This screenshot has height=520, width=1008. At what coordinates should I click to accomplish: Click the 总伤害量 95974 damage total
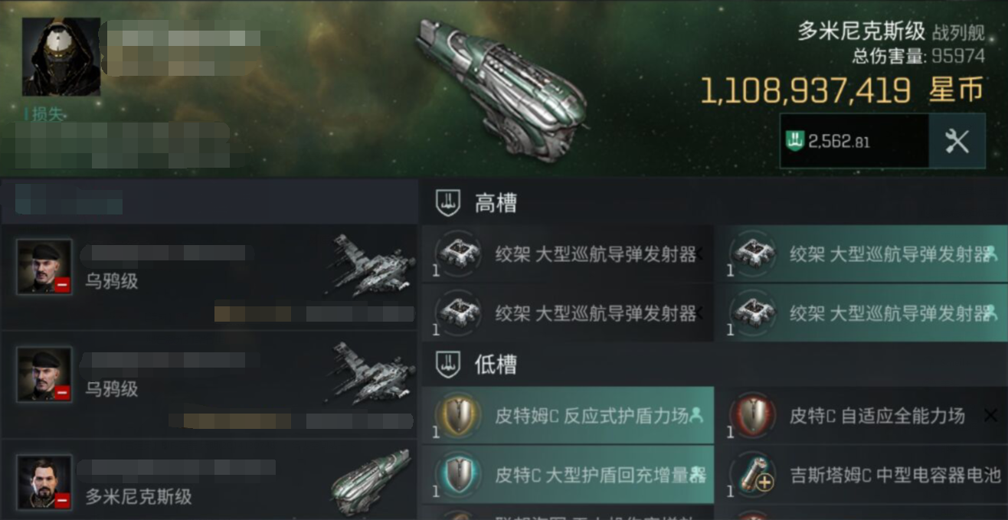coord(918,56)
